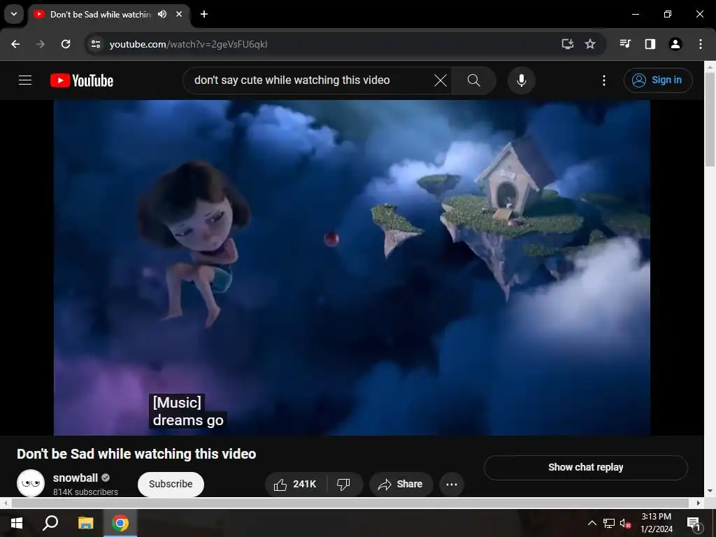Image resolution: width=716 pixels, height=537 pixels.
Task: Open File Explorer from taskbar
Action: pos(85,523)
